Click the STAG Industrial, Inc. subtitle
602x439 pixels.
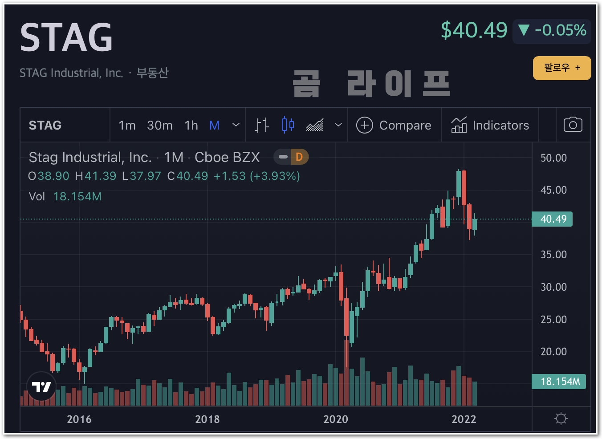(71, 73)
